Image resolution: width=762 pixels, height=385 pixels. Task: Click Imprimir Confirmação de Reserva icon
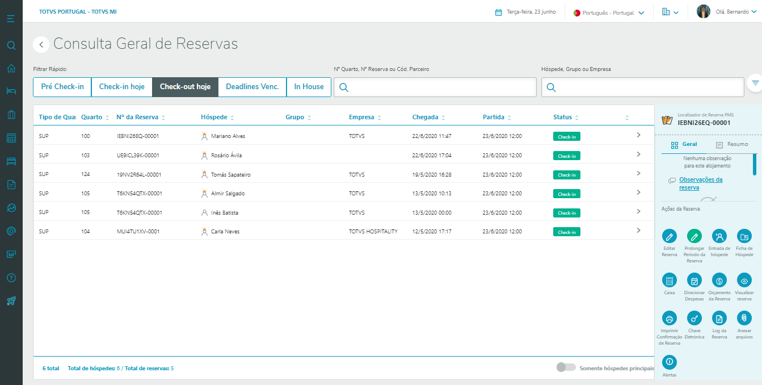point(670,319)
